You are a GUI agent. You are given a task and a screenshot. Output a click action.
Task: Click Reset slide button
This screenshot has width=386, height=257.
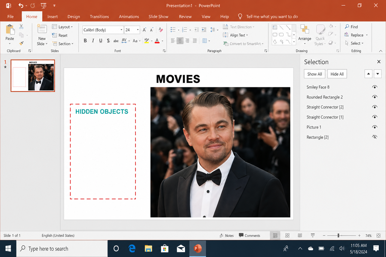pyautogui.click(x=60, y=35)
